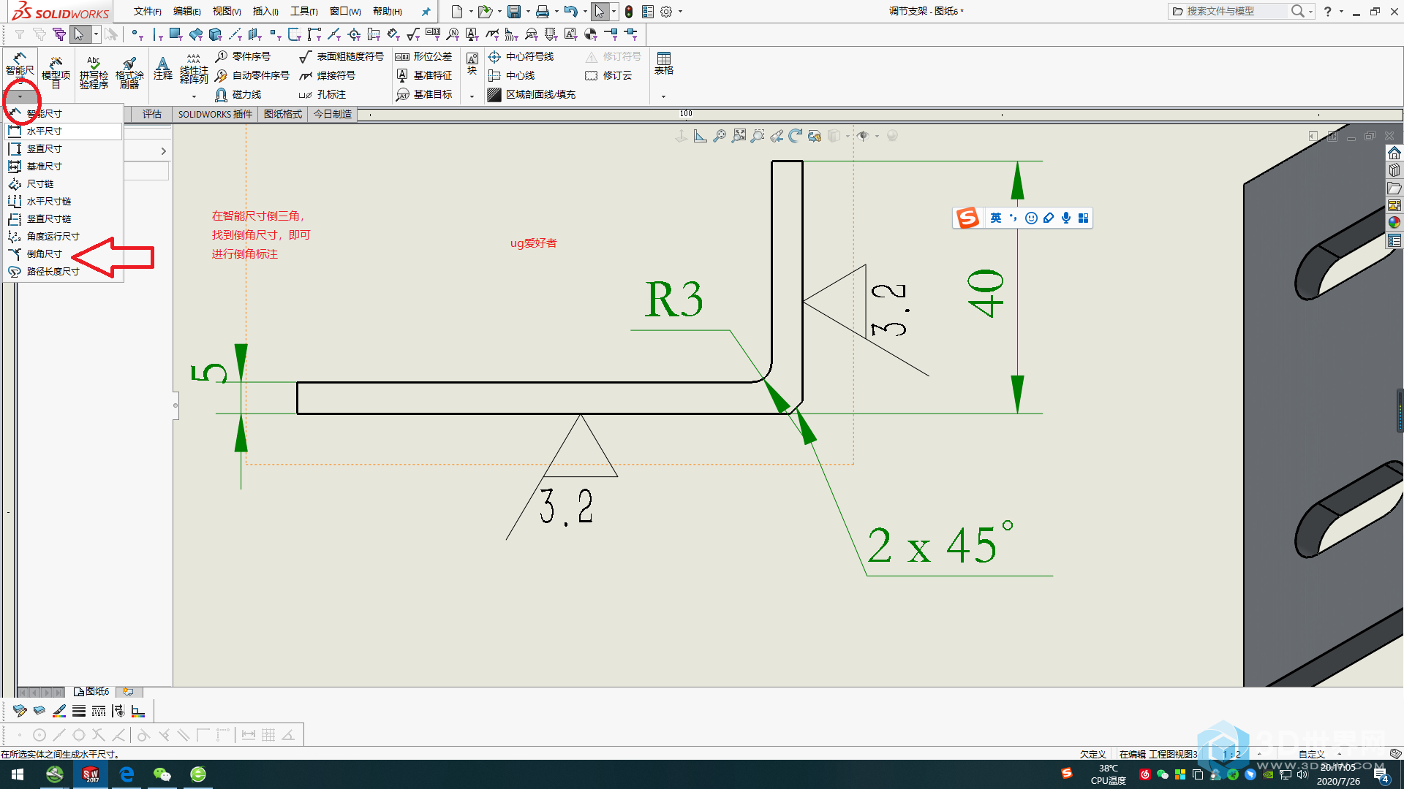This screenshot has height=789, width=1404.
Task: Expand the 块 blocks dropdown arrow
Action: (x=472, y=96)
